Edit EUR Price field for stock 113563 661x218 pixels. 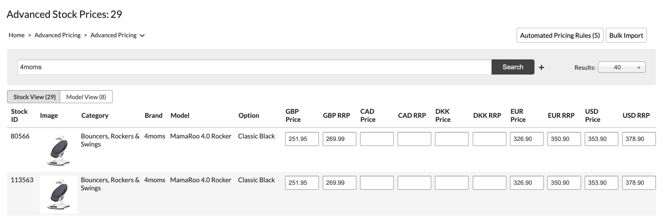527,183
